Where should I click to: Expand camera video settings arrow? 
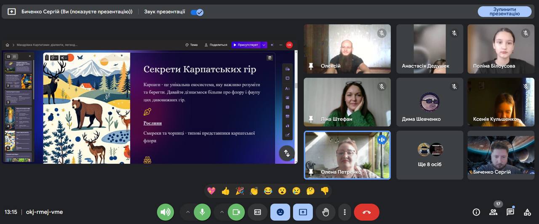pos(222,212)
